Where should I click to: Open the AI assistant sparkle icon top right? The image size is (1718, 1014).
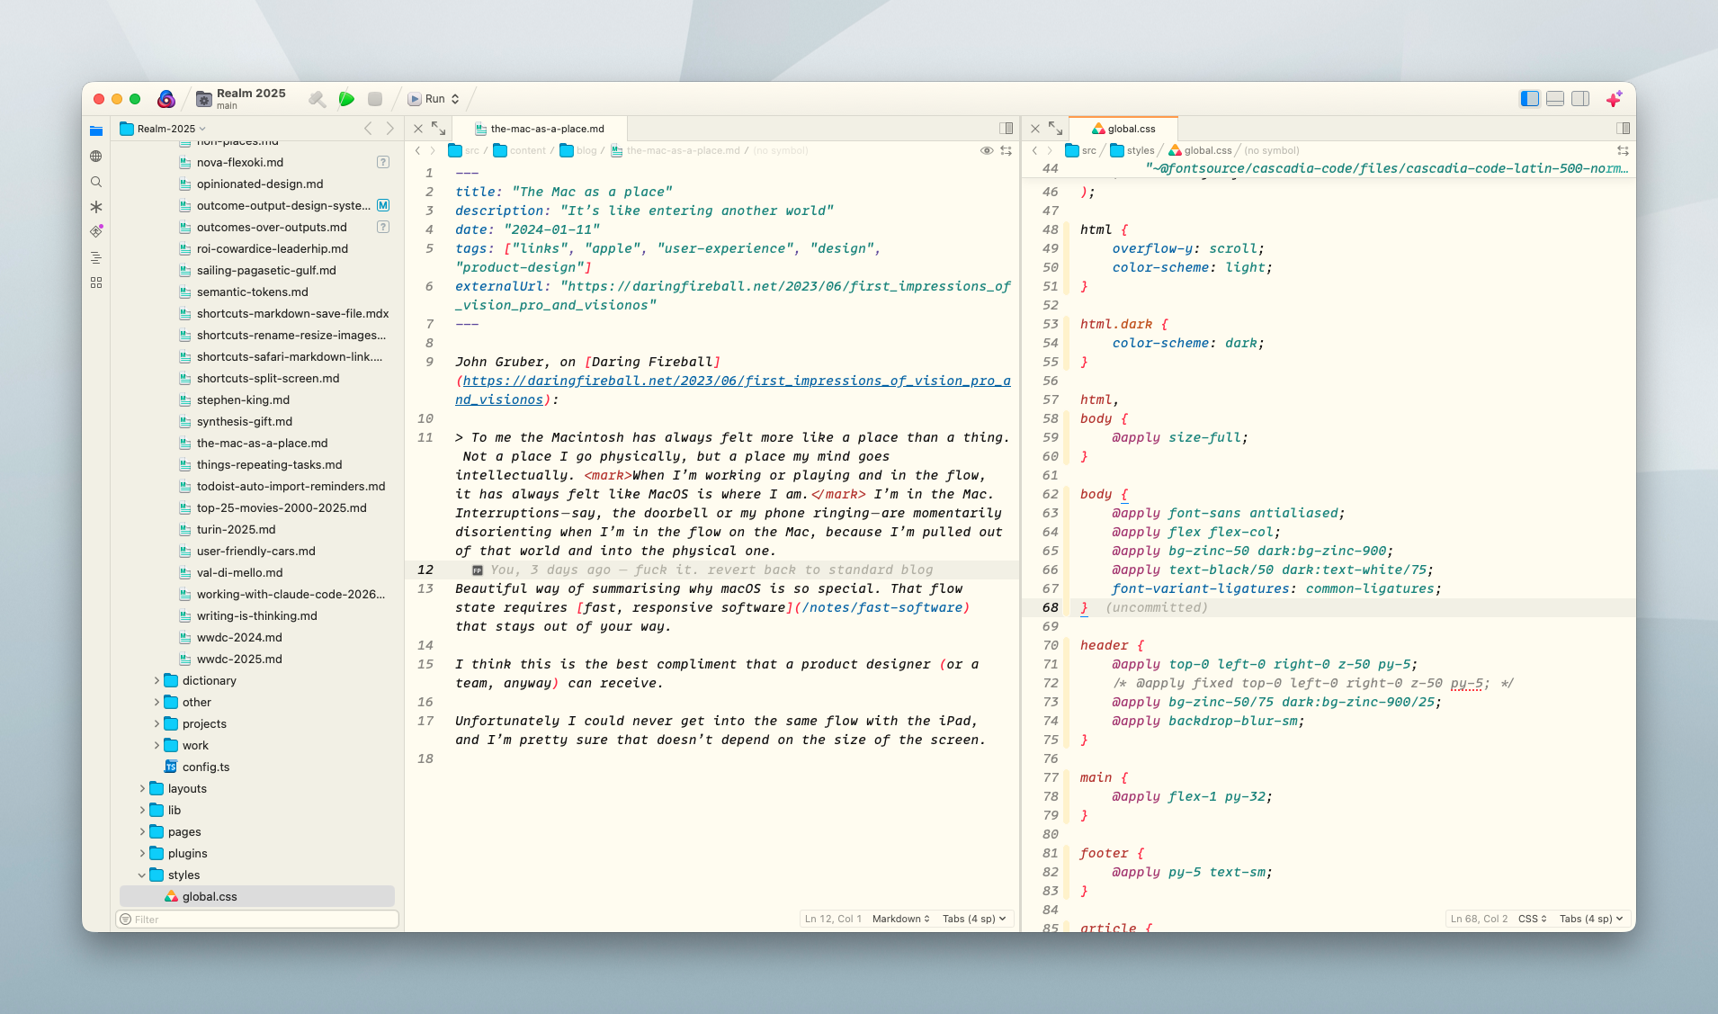tap(1615, 99)
